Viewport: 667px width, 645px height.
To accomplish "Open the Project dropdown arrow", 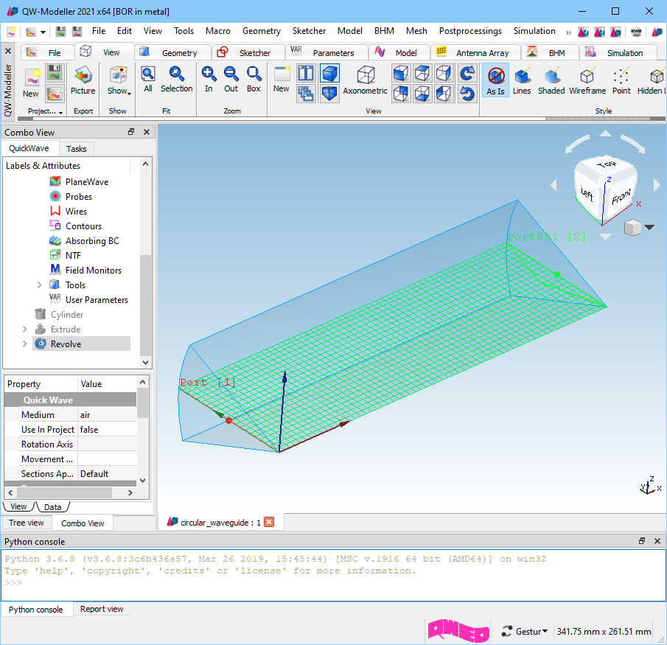I will pyautogui.click(x=61, y=112).
